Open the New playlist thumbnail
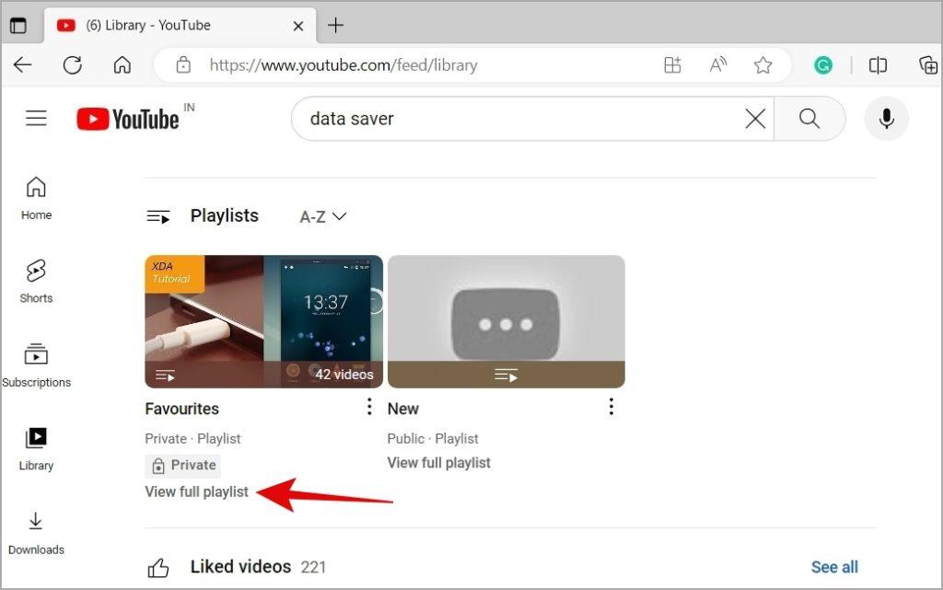Image resolution: width=943 pixels, height=590 pixels. click(x=506, y=321)
